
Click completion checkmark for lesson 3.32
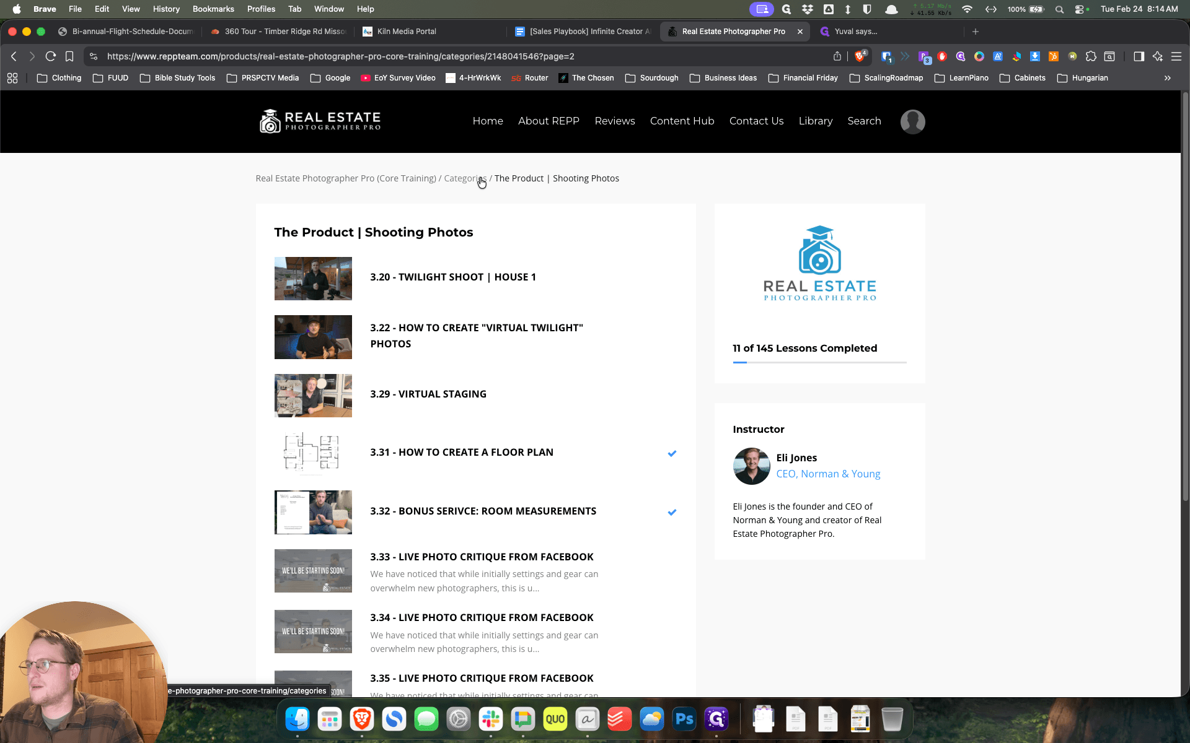pos(672,512)
